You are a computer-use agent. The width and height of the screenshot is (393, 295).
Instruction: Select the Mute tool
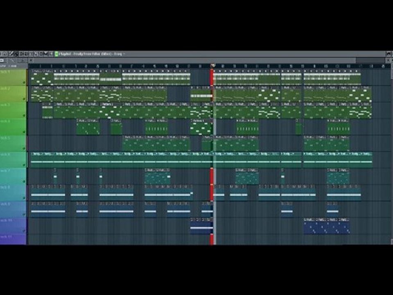pos(26,54)
